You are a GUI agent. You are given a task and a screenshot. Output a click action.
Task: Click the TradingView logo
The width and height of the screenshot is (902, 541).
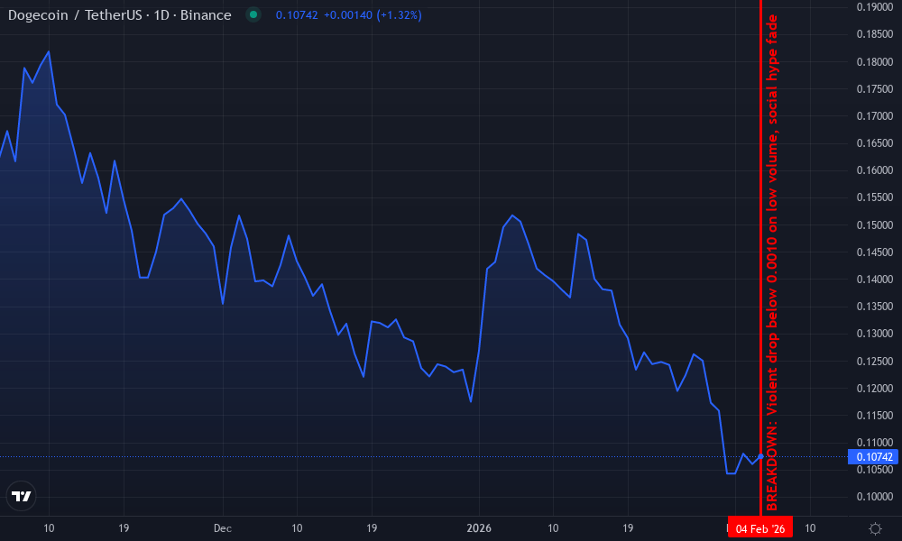(21, 495)
